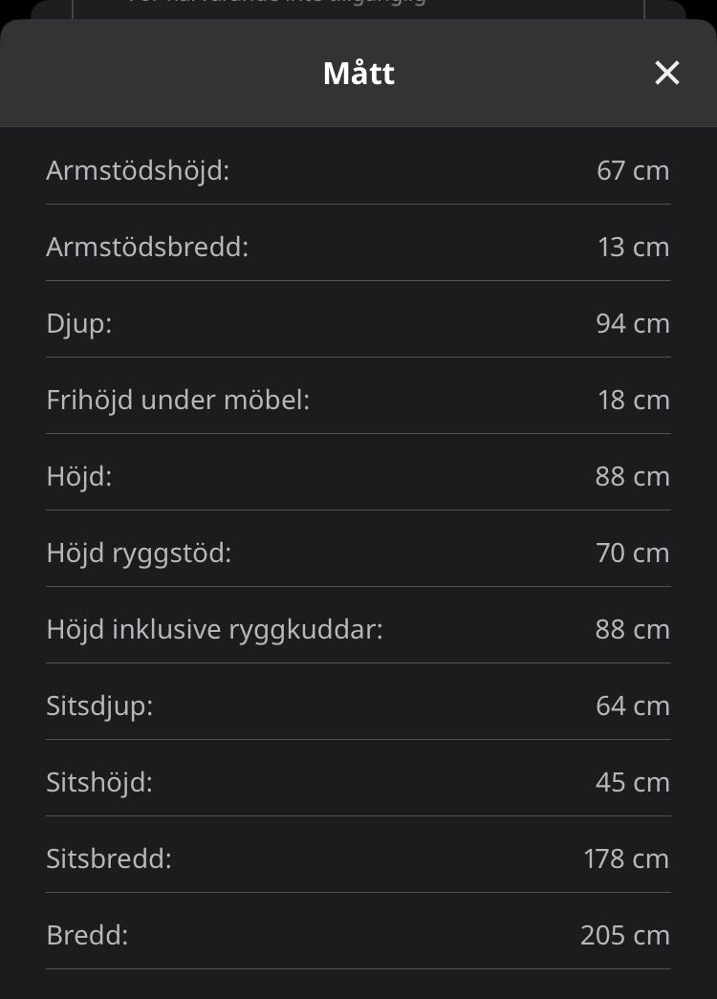
Task: Select the Armstödsbredd label
Action: coord(147,248)
